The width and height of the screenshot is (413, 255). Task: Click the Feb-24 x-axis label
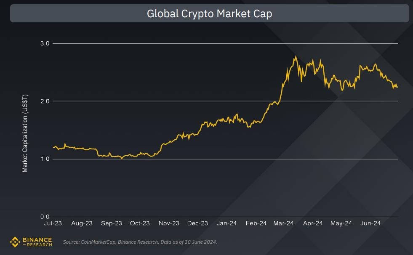(x=255, y=223)
